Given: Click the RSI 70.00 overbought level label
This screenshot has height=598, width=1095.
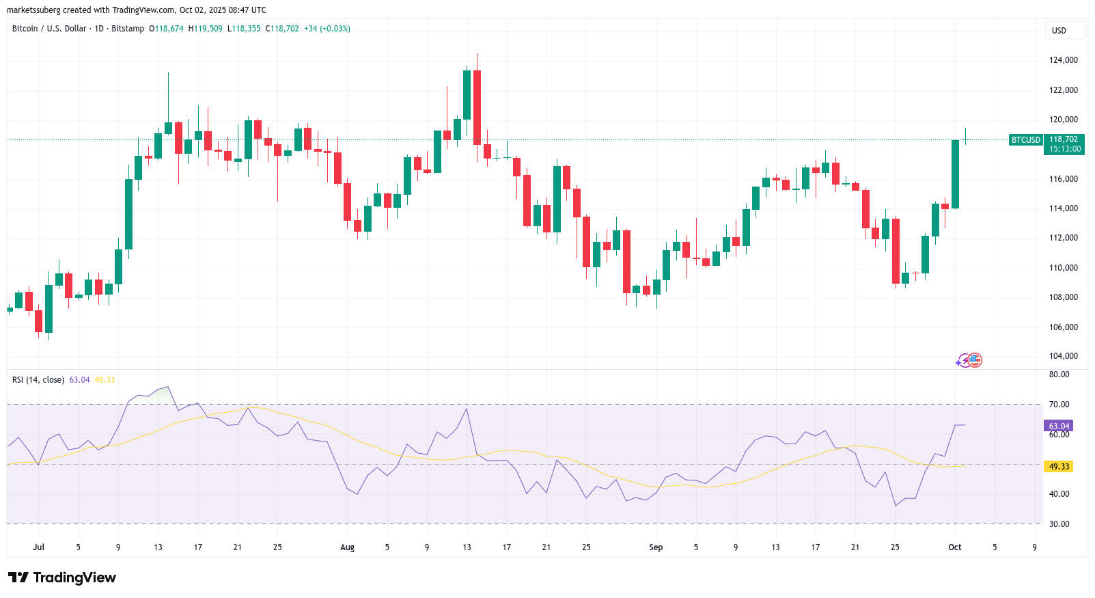Looking at the screenshot, I should [1059, 405].
